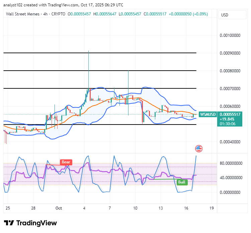Click the Bear divergence label
This screenshot has width=251, height=233.
pyautogui.click(x=66, y=162)
